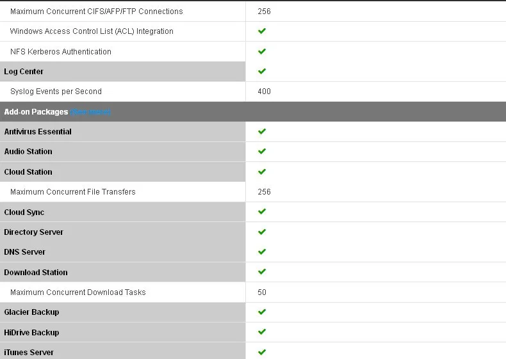Click the green checkmark for Download Station
The width and height of the screenshot is (506, 359).
[262, 271]
